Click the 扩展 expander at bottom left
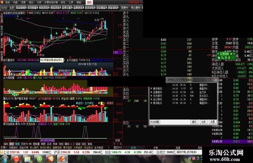The height and width of the screenshot is (163, 253). click(4, 147)
